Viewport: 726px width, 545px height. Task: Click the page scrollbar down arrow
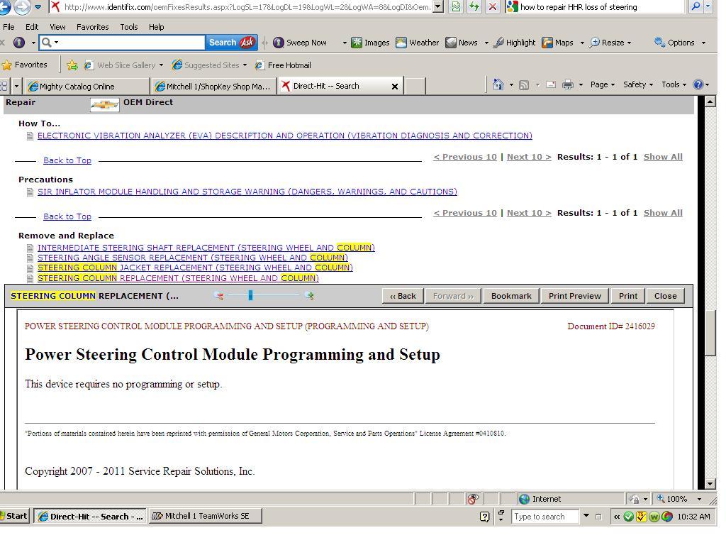point(710,484)
